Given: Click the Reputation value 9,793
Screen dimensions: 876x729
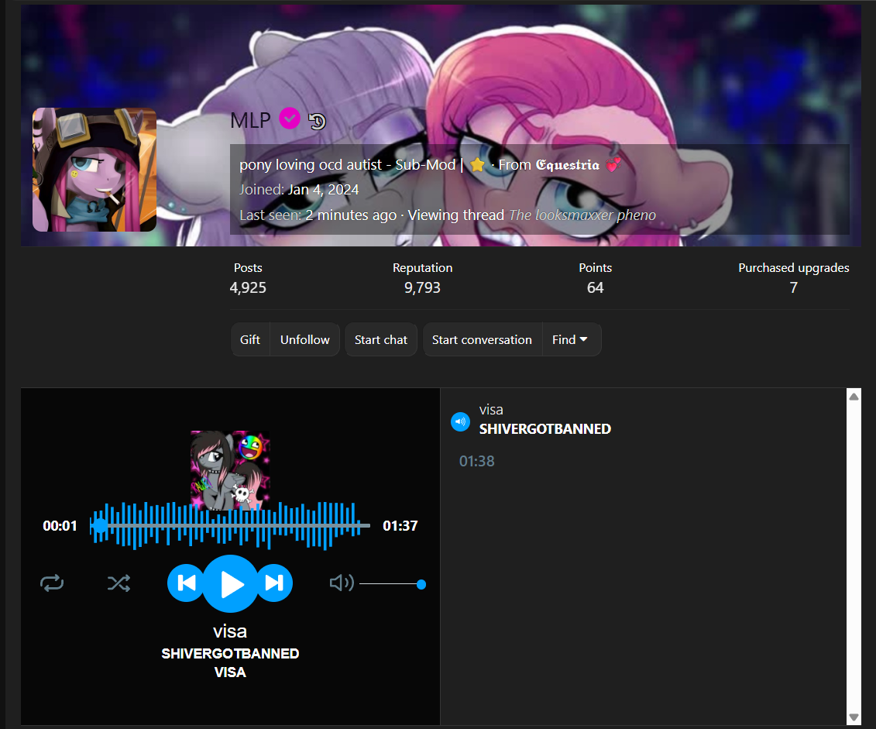Looking at the screenshot, I should 422,287.
